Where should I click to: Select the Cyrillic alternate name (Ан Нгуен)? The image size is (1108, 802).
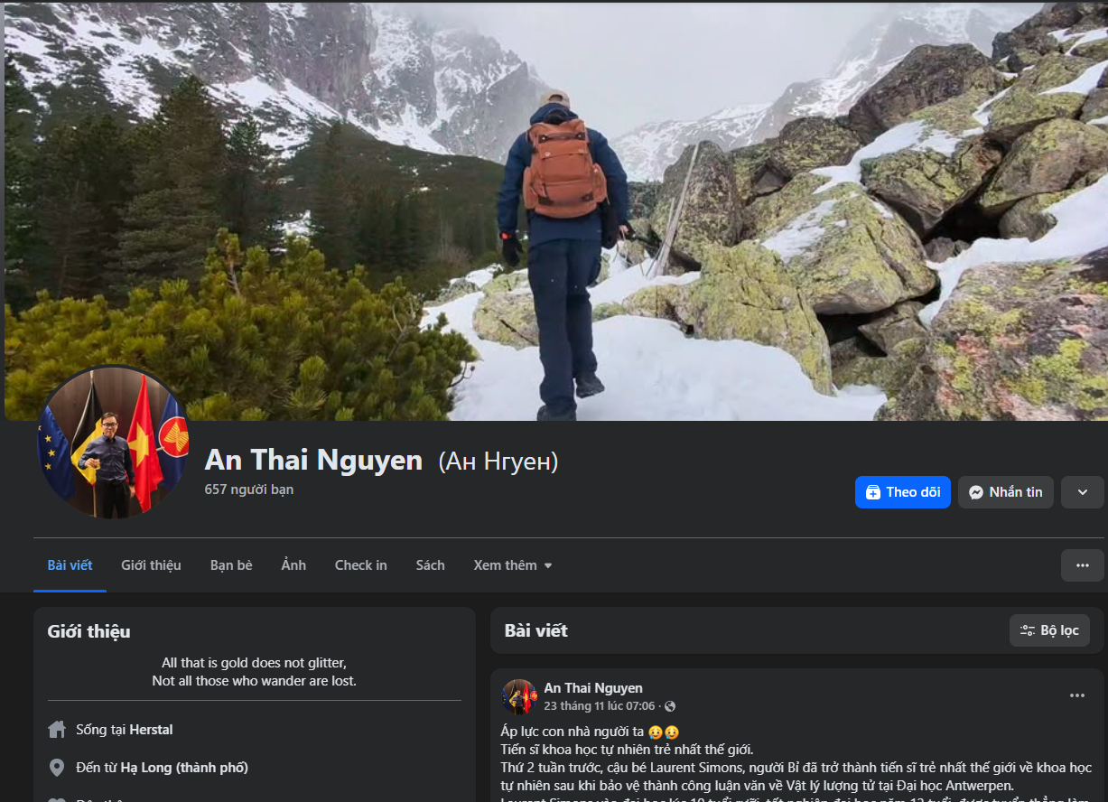point(498,462)
